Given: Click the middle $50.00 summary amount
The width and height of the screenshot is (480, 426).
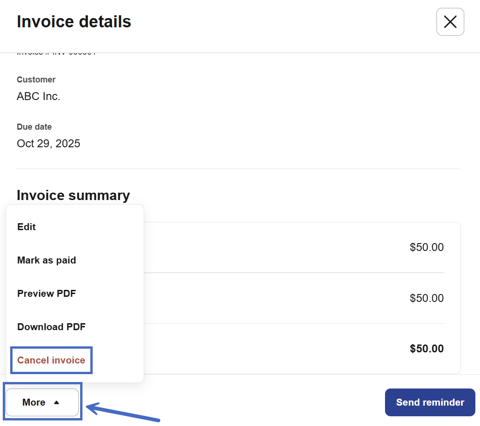Looking at the screenshot, I should click(x=426, y=298).
